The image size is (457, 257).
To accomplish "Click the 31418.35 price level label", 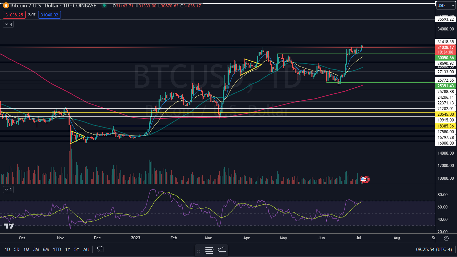I will coord(446,42).
